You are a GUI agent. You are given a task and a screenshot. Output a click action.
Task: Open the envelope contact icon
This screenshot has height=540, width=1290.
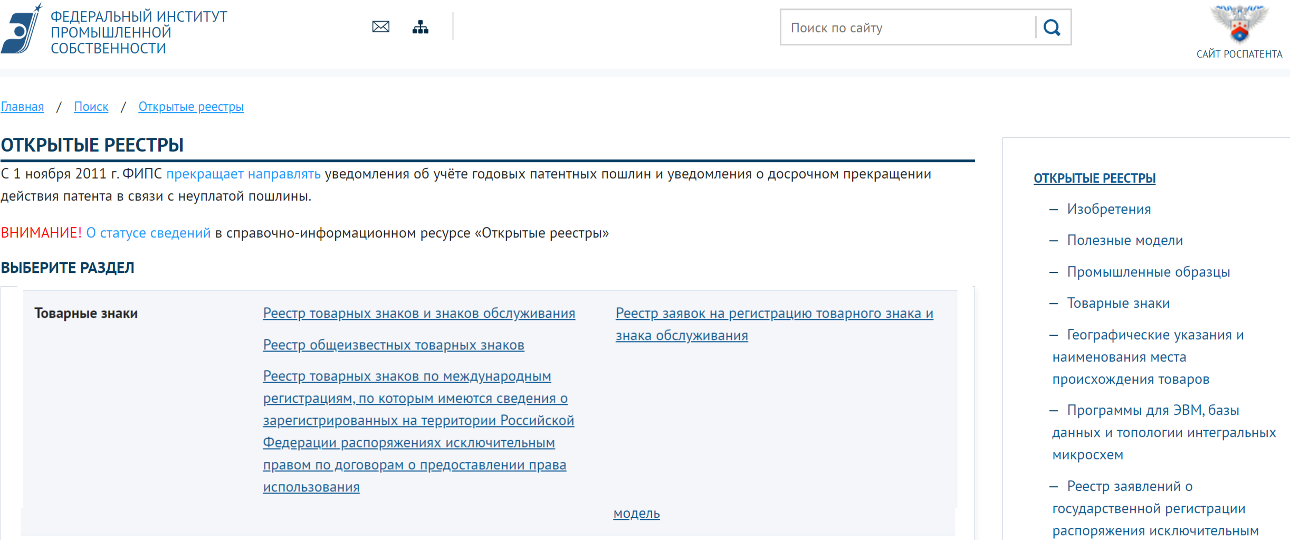coord(380,26)
